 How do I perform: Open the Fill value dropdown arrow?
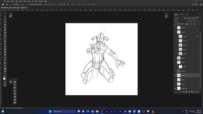pos(197,24)
